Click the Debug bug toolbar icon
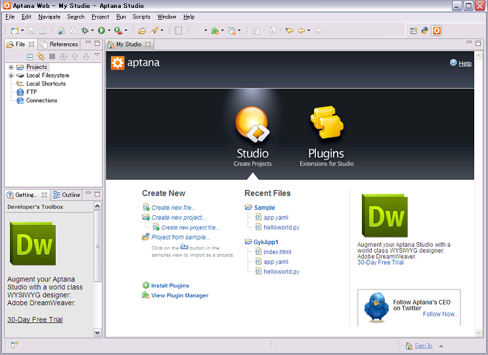This screenshot has height=355, width=488. 85,30
